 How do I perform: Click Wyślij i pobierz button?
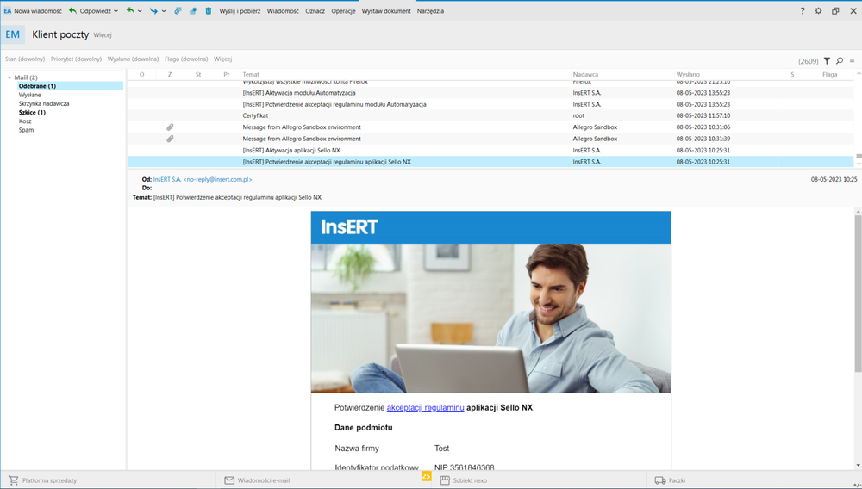pos(240,11)
